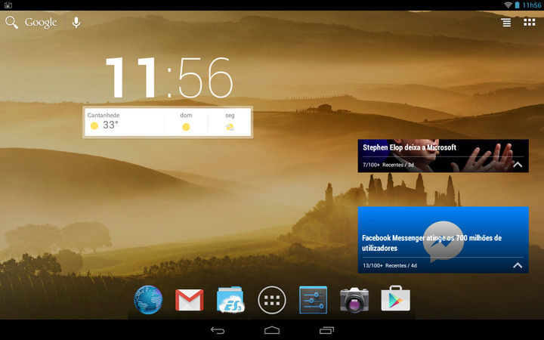Start voice search with microphone icon
Screen dimensions: 544x340
pos(76,23)
